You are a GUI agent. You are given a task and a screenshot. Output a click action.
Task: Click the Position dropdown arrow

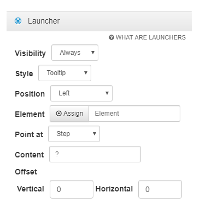[x=107, y=93]
